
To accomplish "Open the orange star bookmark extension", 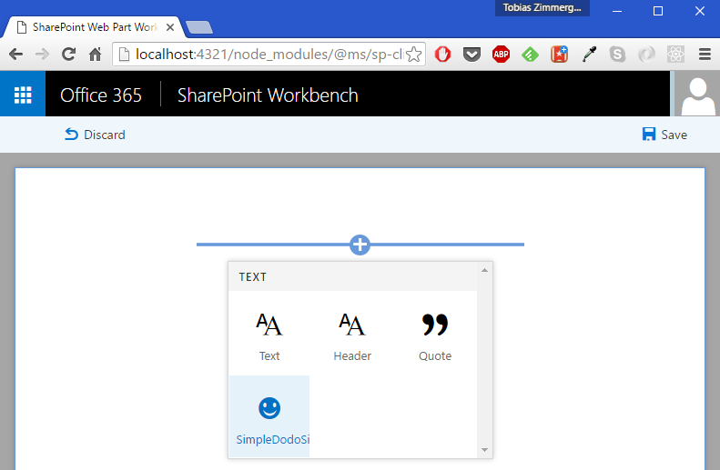I will [x=559, y=55].
